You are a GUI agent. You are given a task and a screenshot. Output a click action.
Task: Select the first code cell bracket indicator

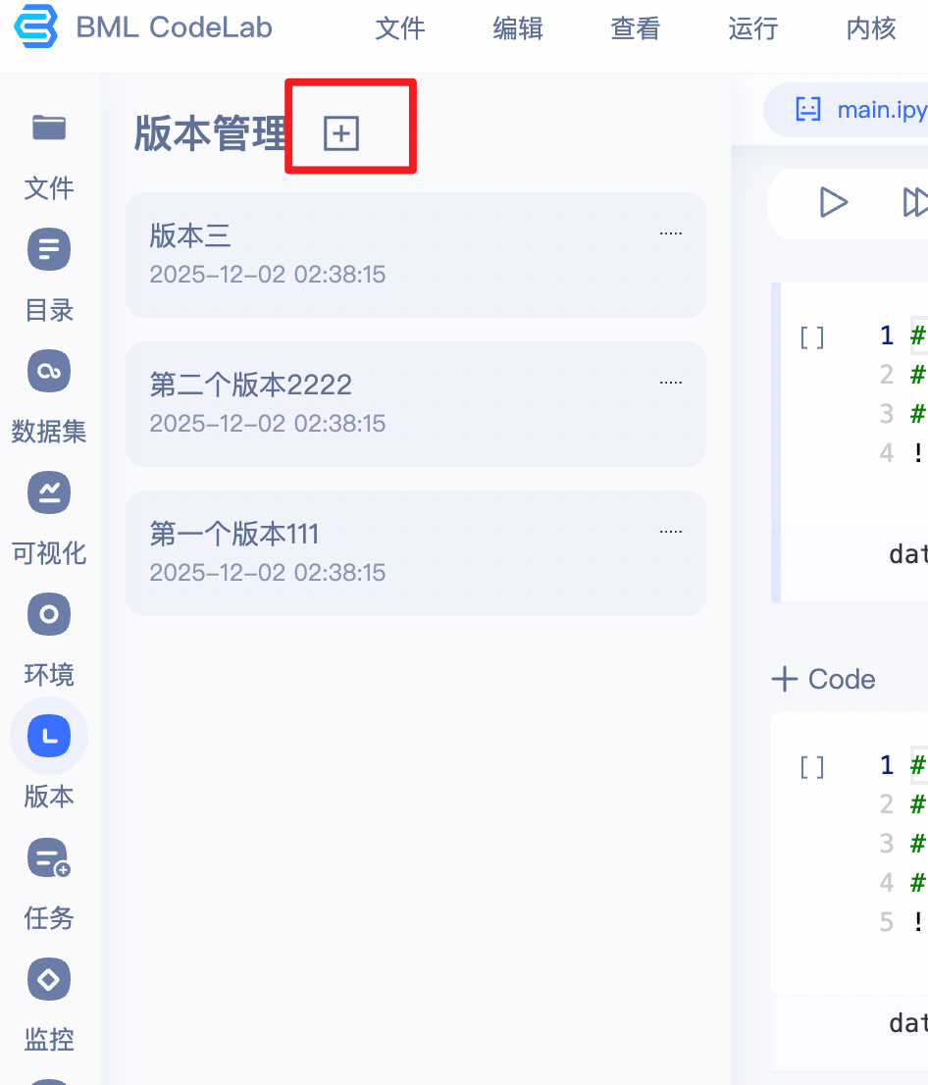[810, 336]
